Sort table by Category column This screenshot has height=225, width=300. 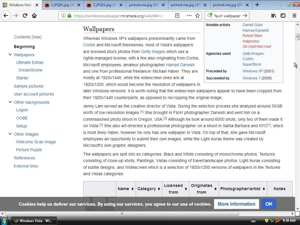[149, 189]
